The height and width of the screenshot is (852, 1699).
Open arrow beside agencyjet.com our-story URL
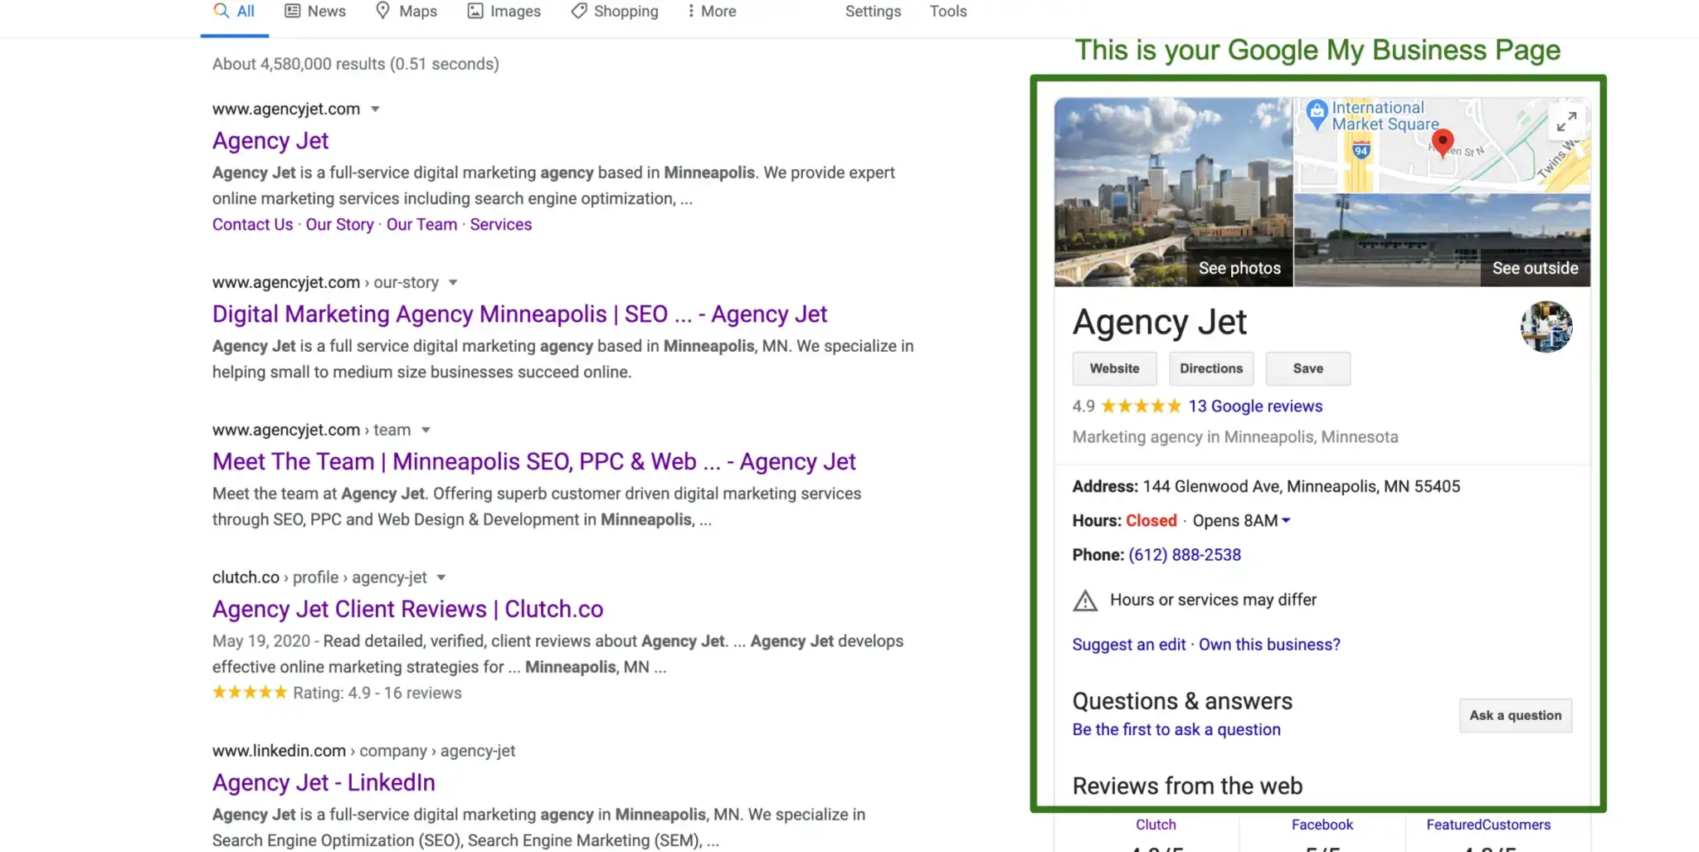[453, 283]
